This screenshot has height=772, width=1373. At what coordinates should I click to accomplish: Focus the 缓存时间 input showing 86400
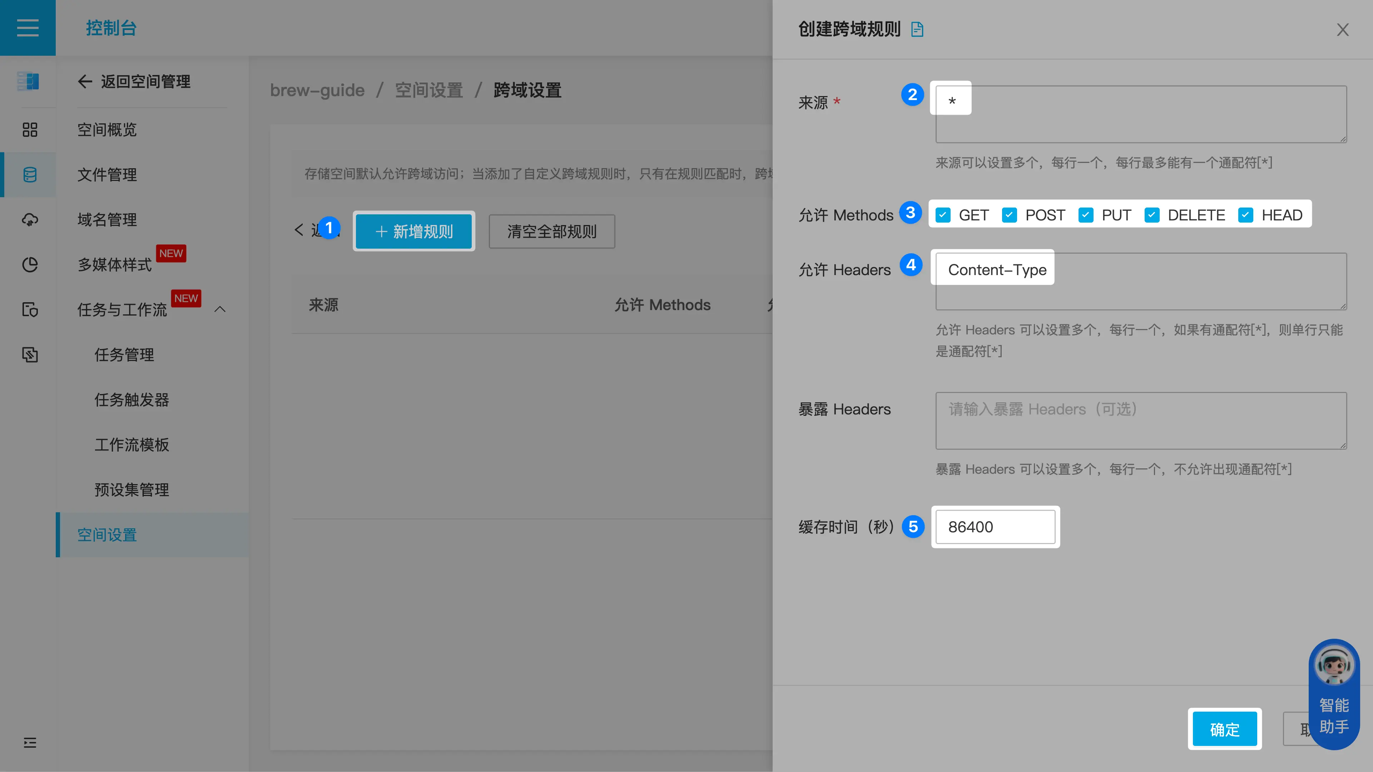(x=995, y=527)
